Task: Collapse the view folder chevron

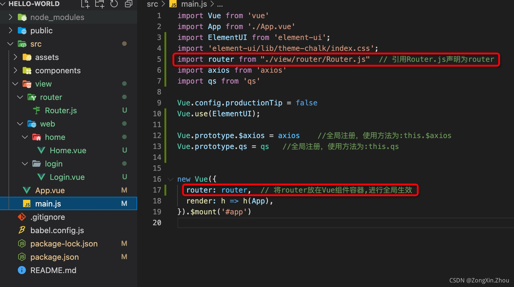Action: tap(15, 84)
